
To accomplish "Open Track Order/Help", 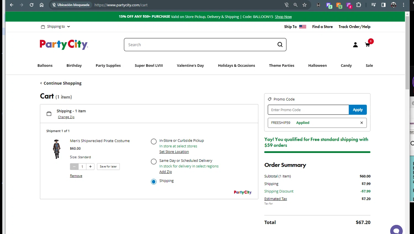I will pyautogui.click(x=354, y=27).
